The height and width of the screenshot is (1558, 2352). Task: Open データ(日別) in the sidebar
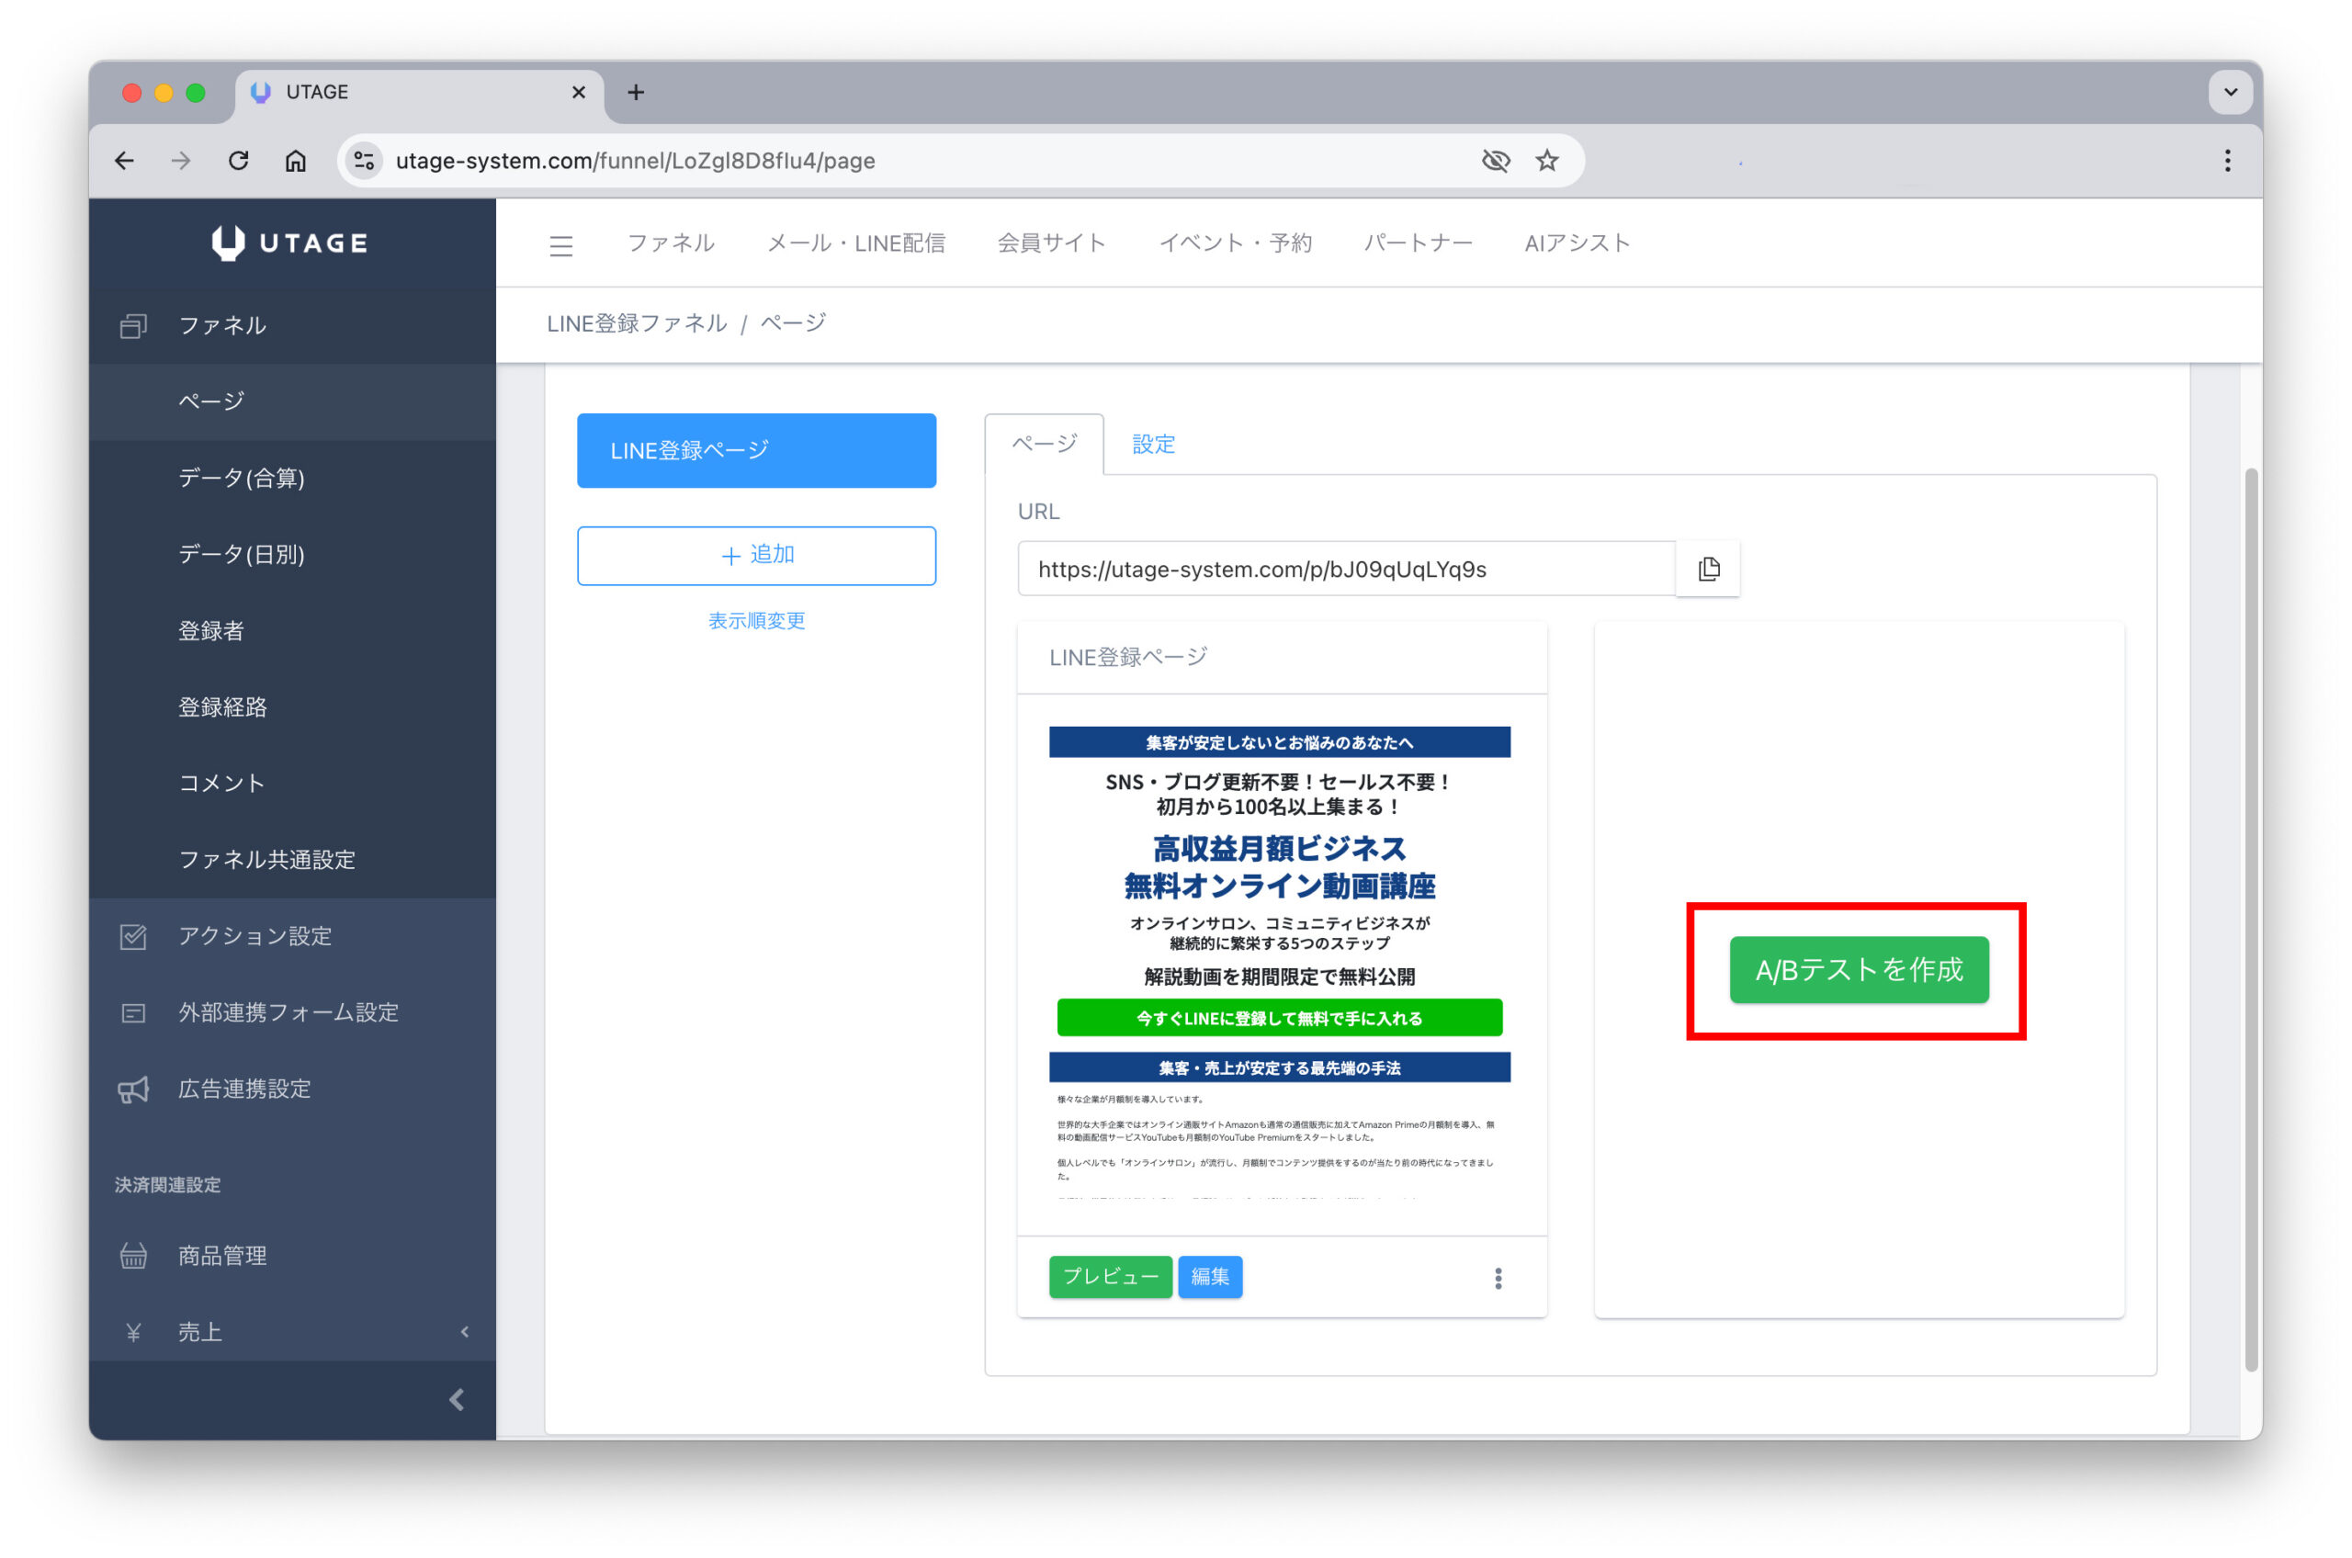(x=292, y=555)
